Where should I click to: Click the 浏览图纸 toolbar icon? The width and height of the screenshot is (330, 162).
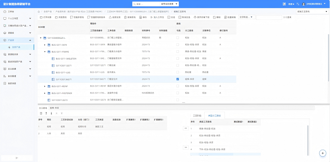click(56, 17)
